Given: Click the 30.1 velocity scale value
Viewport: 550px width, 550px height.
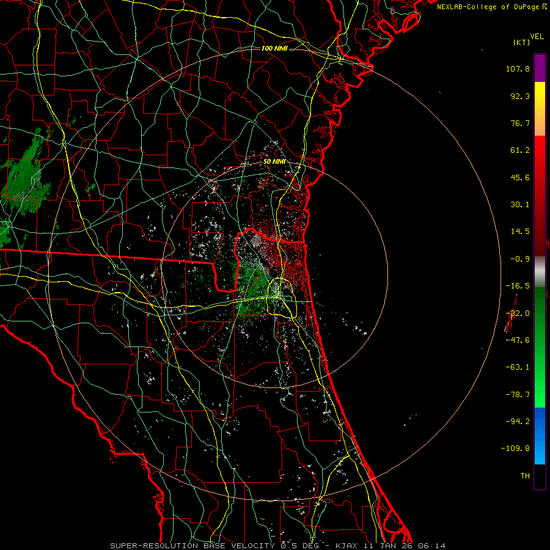Looking at the screenshot, I should [x=520, y=205].
